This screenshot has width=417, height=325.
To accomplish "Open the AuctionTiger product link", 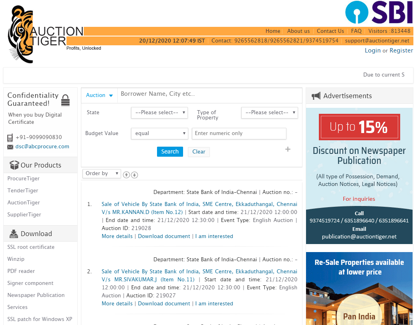I will (24, 202).
